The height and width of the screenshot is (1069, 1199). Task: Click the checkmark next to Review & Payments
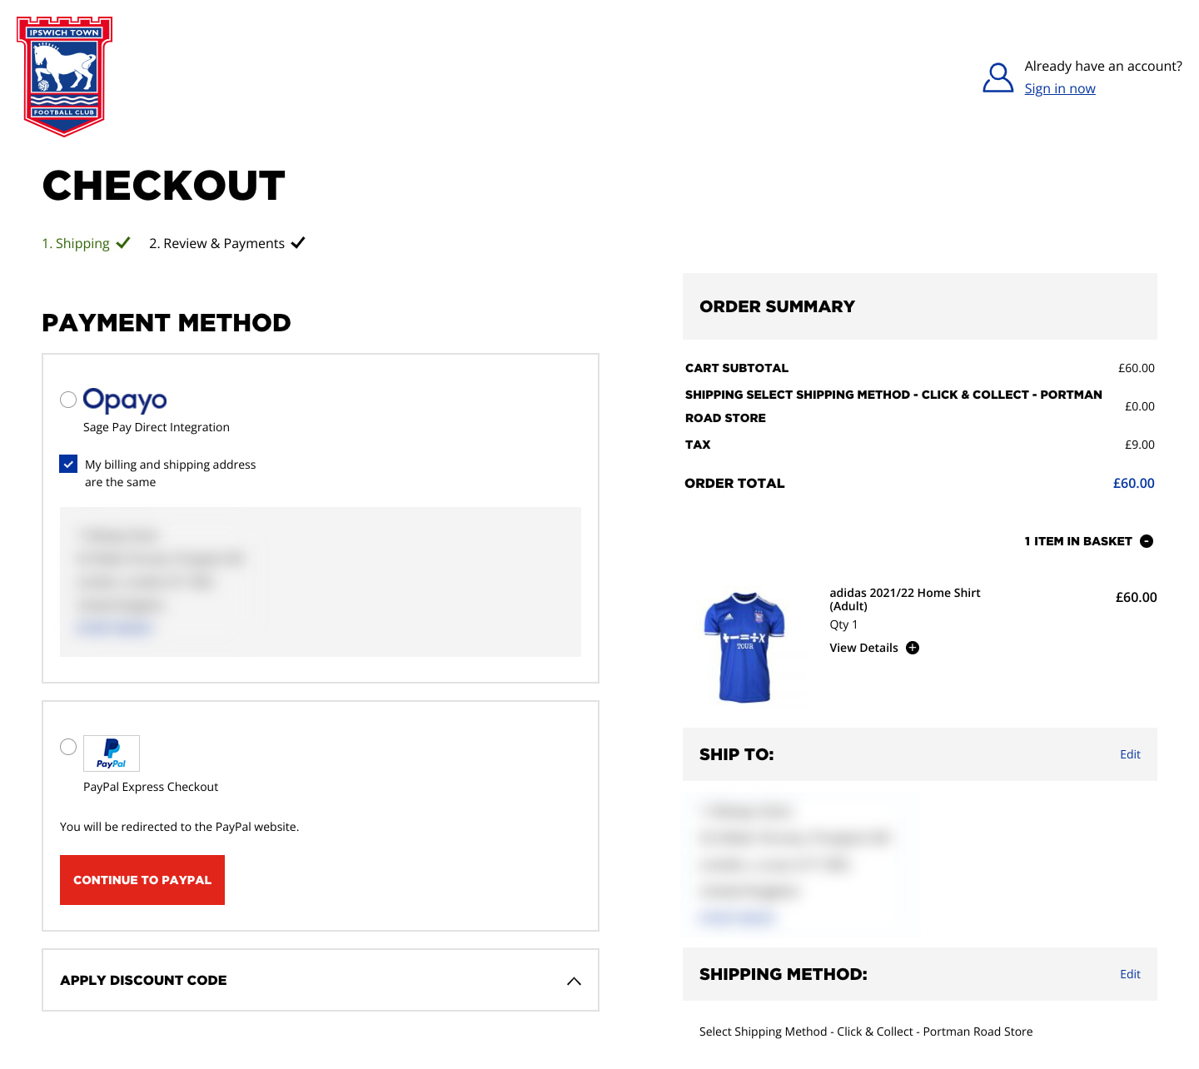click(x=298, y=243)
